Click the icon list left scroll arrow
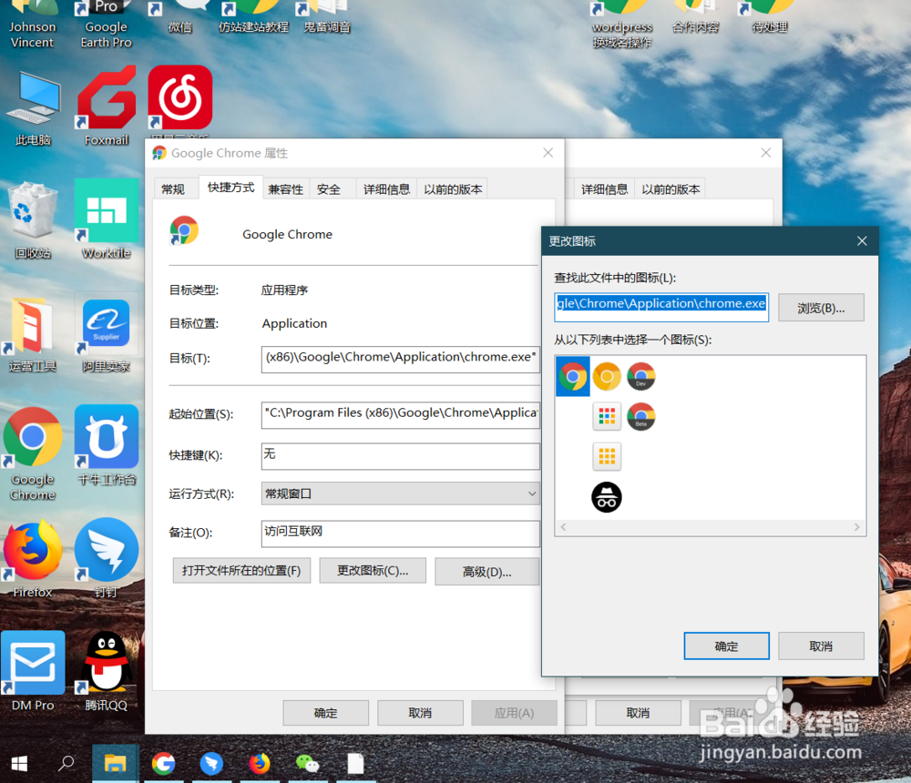The width and height of the screenshot is (911, 783). click(x=563, y=527)
